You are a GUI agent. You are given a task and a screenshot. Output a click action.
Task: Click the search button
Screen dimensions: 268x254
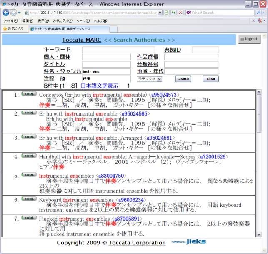183,79
